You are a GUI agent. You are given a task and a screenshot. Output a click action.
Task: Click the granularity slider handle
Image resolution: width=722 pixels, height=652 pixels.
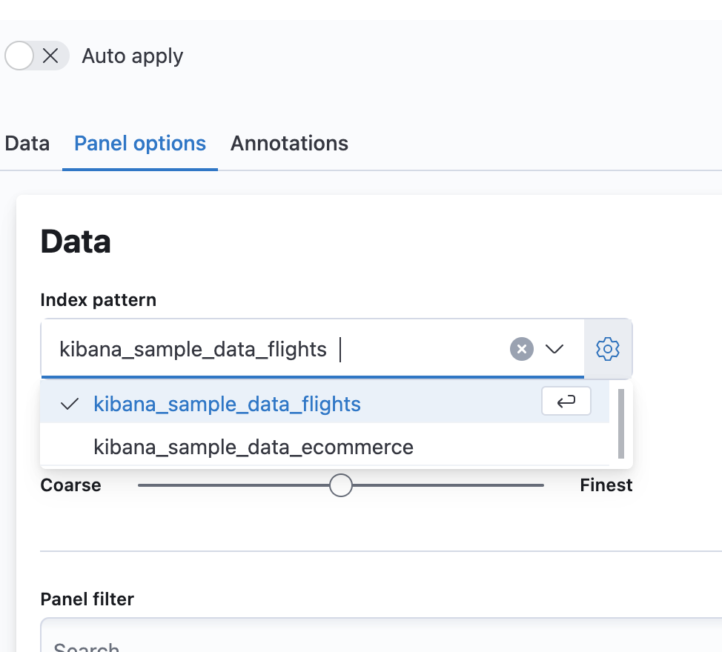tap(340, 485)
